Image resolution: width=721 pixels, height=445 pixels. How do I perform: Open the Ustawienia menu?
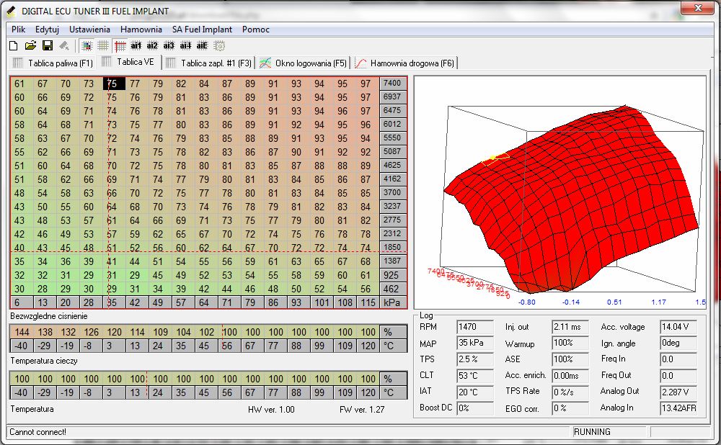tap(89, 30)
